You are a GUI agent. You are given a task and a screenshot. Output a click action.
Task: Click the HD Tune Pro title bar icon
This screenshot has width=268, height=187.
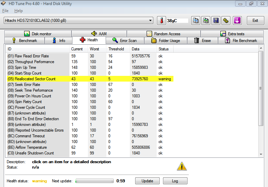[x=3, y=3]
